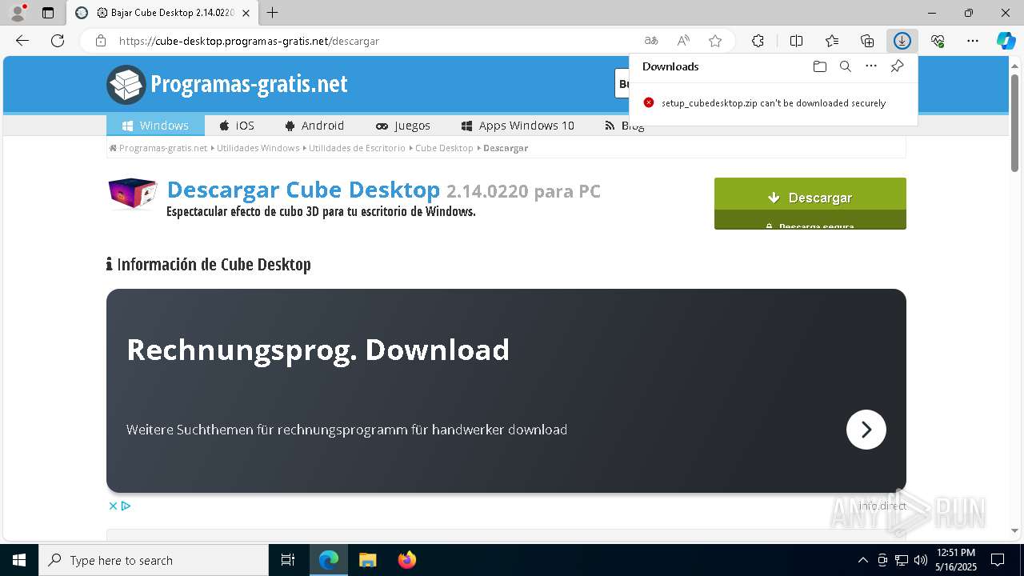1024x576 pixels.
Task: Open Downloads panel more options
Action: point(871,66)
